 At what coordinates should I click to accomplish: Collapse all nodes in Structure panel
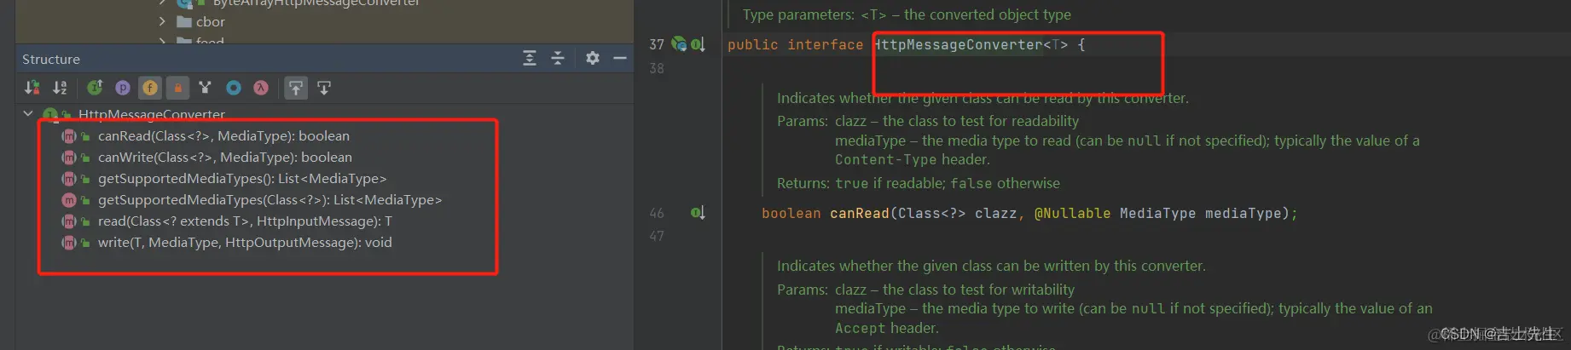pos(558,58)
